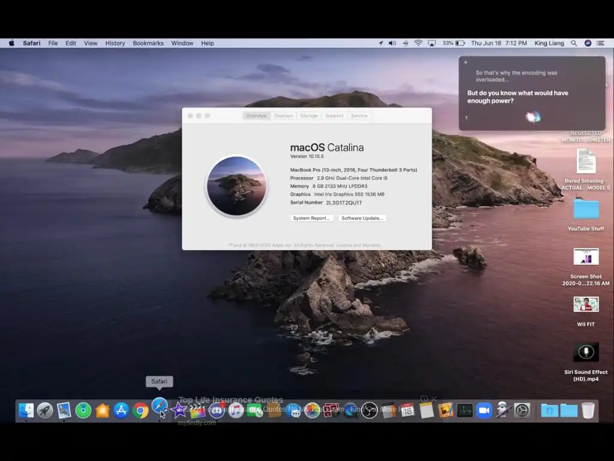Open iMovie purple star icon

click(179, 410)
